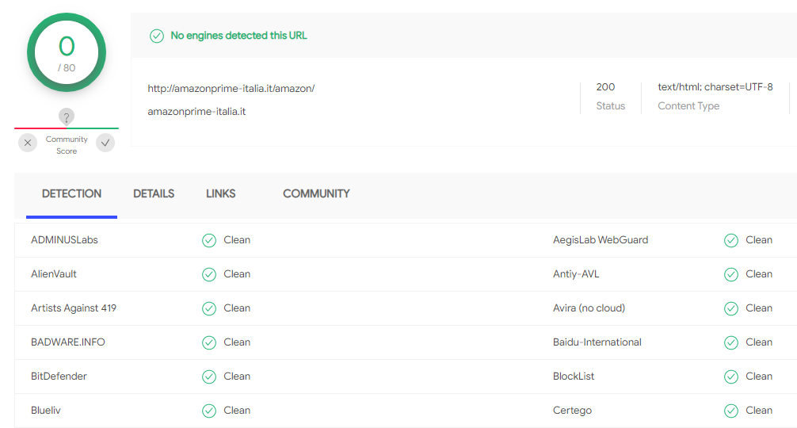Click the 200 status value
The image size is (797, 428).
click(605, 87)
